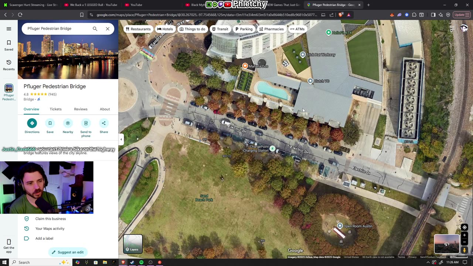Open the Windows Start menu
The image size is (473, 266).
pyautogui.click(x=5, y=262)
